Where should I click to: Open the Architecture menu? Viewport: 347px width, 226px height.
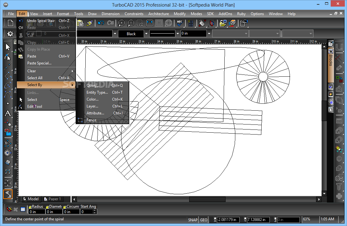(158, 14)
